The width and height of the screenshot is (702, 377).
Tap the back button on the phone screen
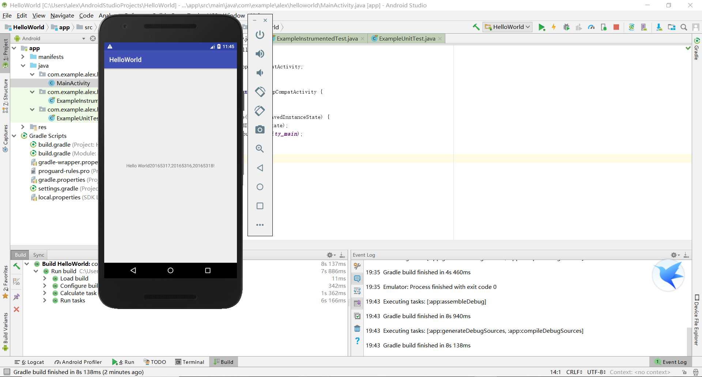click(133, 270)
